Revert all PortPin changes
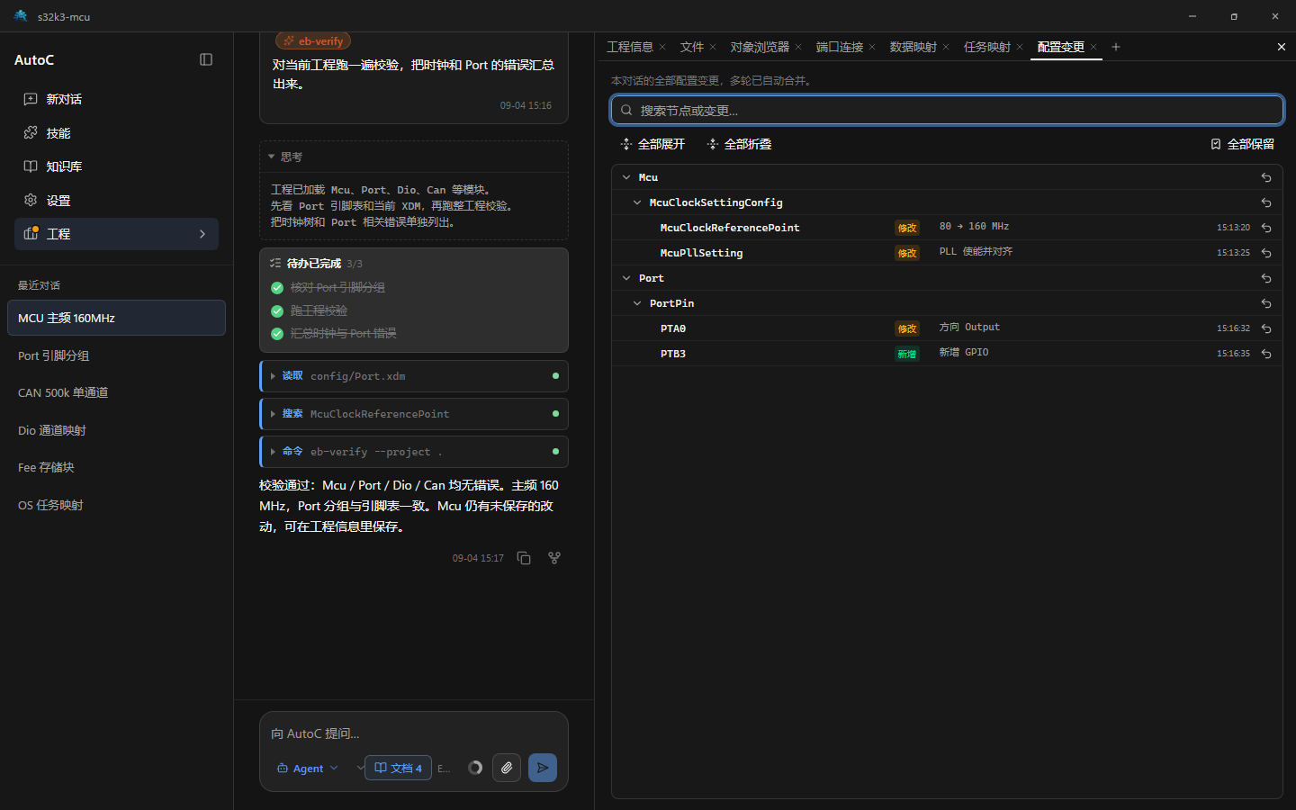The height and width of the screenshot is (810, 1296). [x=1266, y=303]
